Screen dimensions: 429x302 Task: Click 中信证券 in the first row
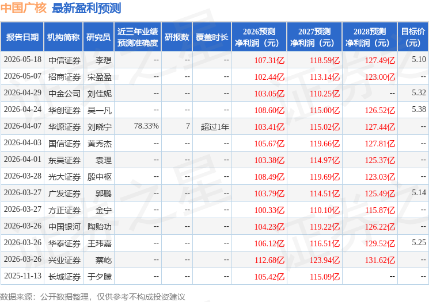(x=64, y=60)
